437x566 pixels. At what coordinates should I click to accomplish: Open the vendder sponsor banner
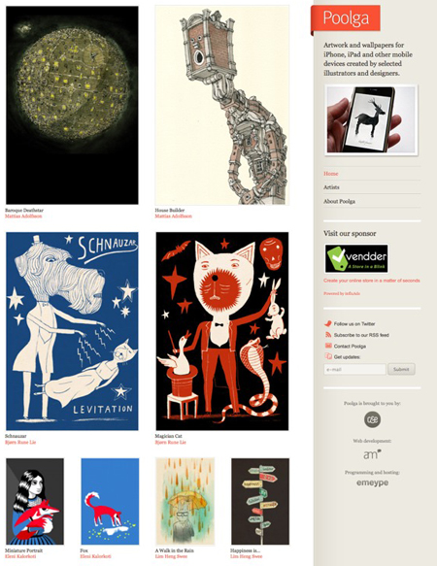click(x=356, y=258)
